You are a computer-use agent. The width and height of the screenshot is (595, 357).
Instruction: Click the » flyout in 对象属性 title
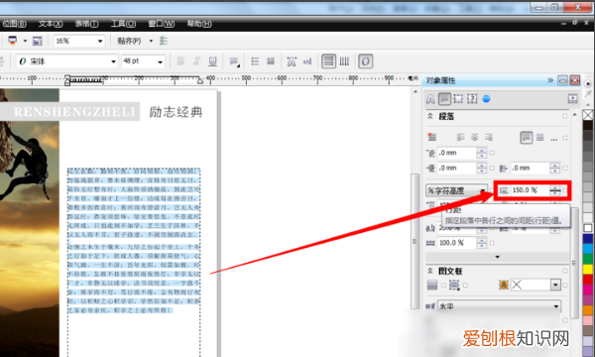point(550,80)
